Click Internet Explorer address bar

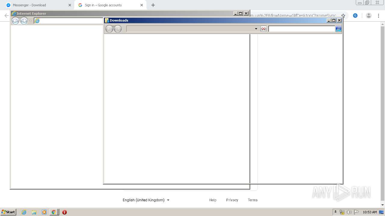tap(69, 21)
